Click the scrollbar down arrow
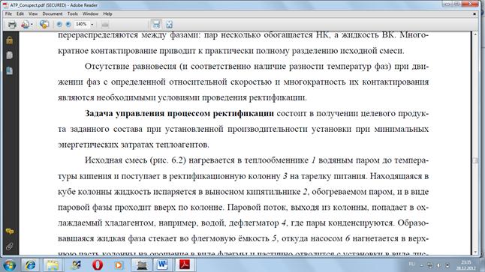The height and width of the screenshot is (272, 485). tap(475, 253)
